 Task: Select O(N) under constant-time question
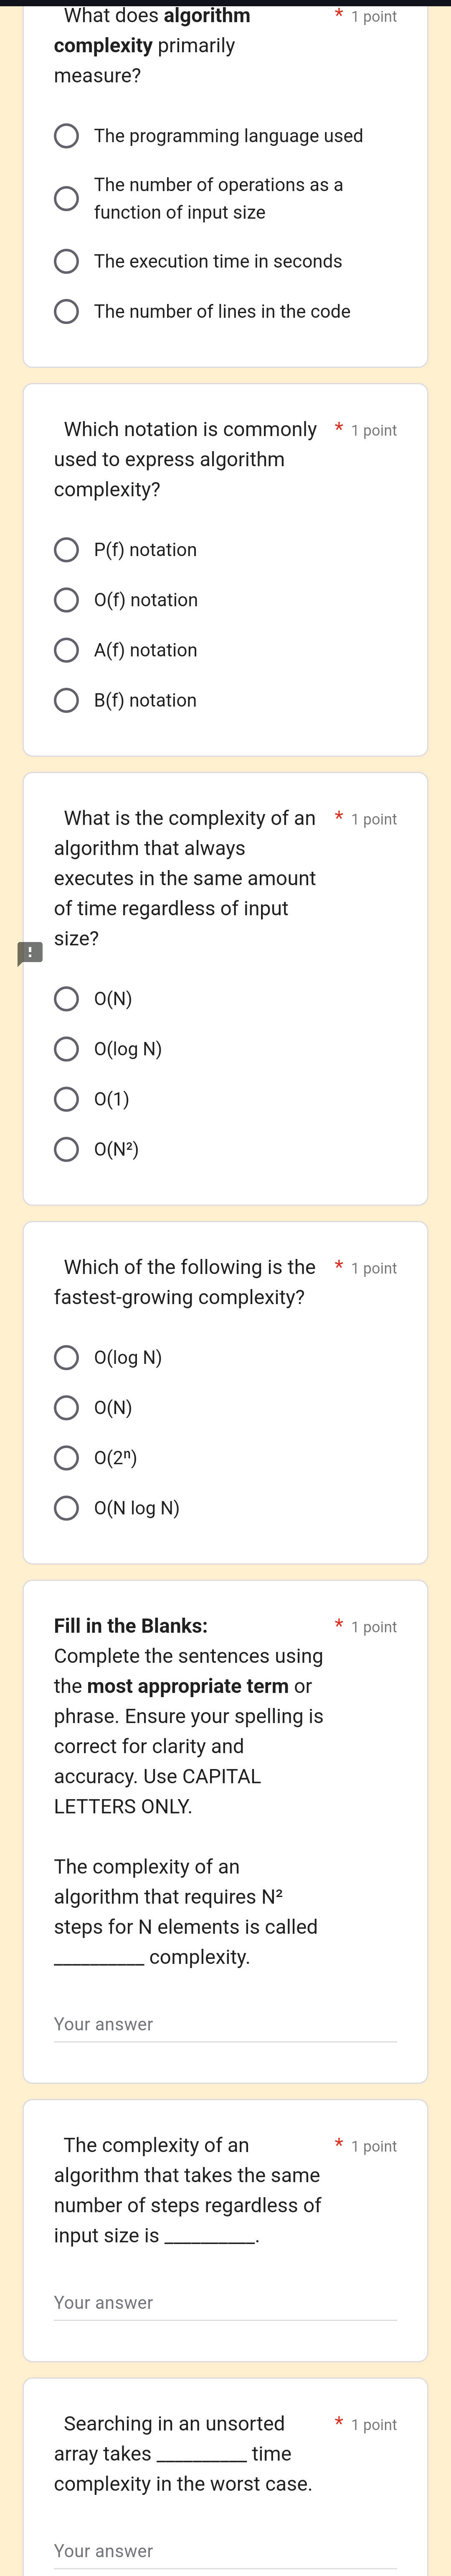[x=67, y=999]
